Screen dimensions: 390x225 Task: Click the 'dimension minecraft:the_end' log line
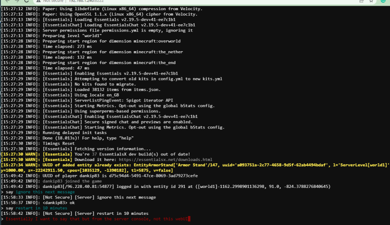88,62
